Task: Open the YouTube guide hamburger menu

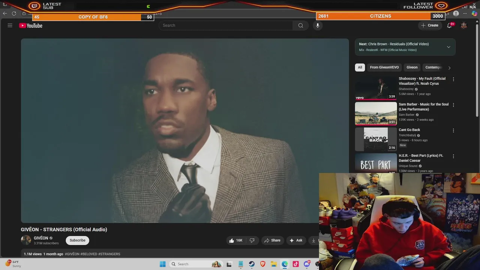Action: point(10,25)
